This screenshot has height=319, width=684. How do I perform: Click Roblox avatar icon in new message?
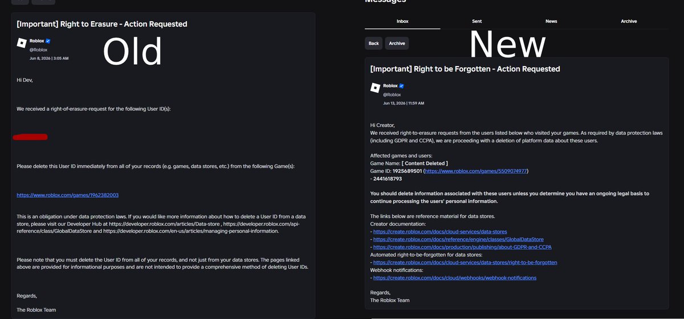click(x=375, y=88)
